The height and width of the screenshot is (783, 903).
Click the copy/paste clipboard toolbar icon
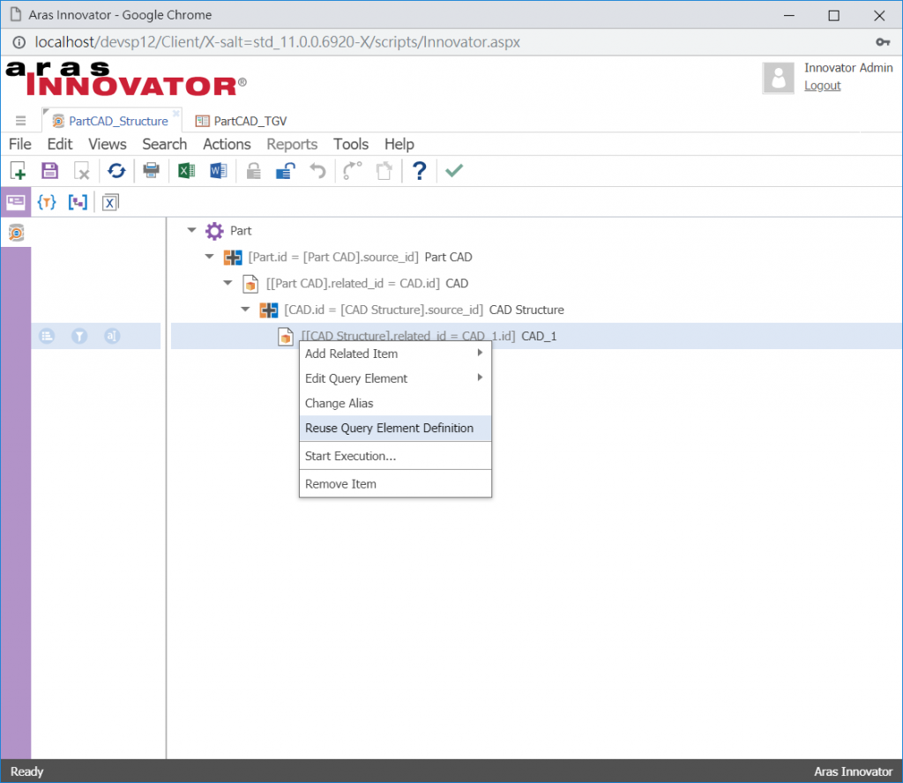coord(384,171)
